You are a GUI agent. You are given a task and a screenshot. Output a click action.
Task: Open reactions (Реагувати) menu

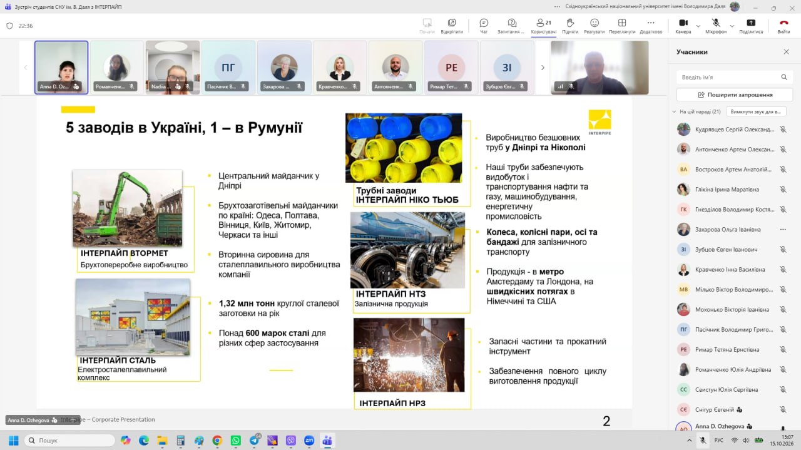click(x=594, y=26)
